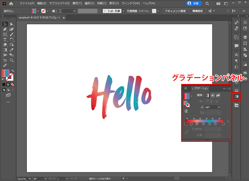Screen dimensions: 249x181
Task: Open the gradient panel flyout menu
Action: [229, 88]
